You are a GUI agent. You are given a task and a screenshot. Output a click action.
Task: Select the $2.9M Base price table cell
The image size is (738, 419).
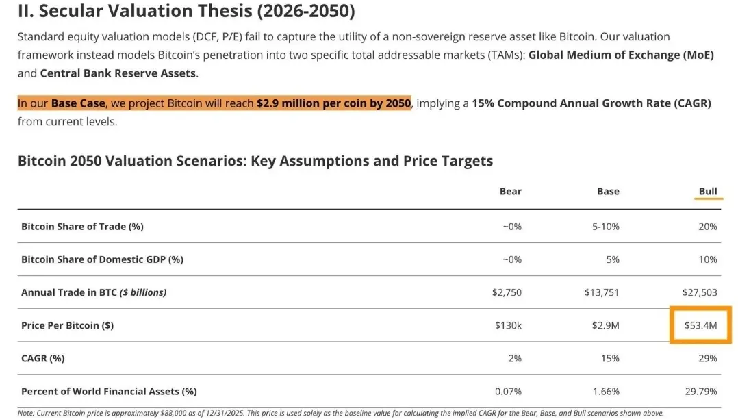click(605, 325)
